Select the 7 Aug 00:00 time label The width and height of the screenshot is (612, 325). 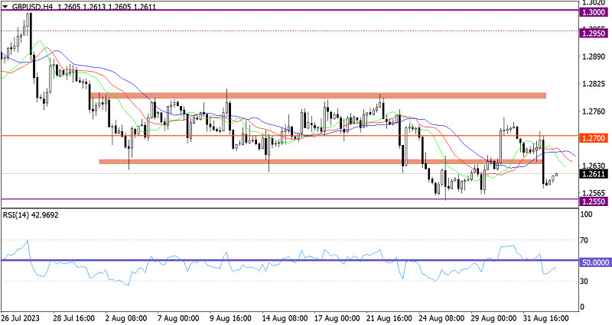coord(178,318)
